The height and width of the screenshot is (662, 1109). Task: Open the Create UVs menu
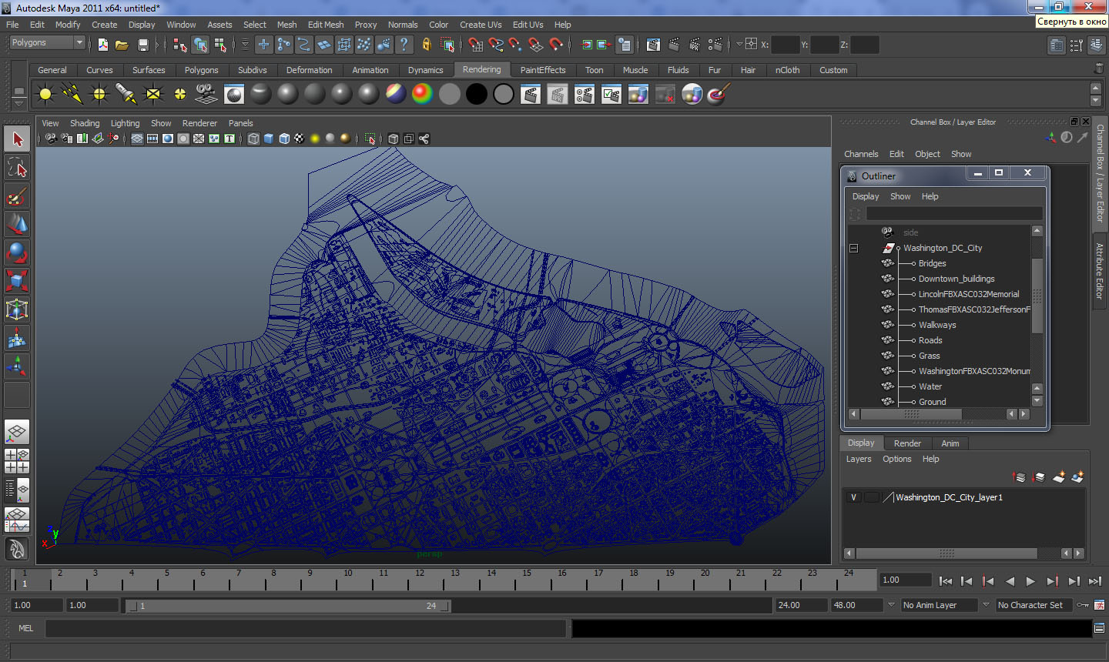[x=481, y=25]
